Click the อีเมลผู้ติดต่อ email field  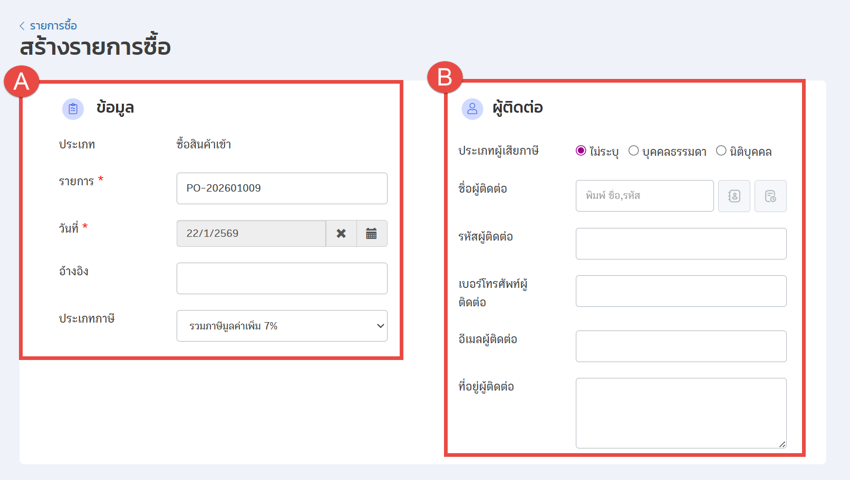coord(681,346)
